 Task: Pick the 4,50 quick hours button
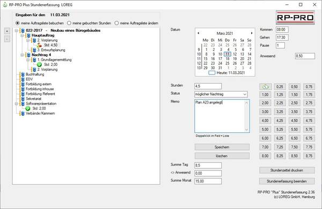click(294, 121)
